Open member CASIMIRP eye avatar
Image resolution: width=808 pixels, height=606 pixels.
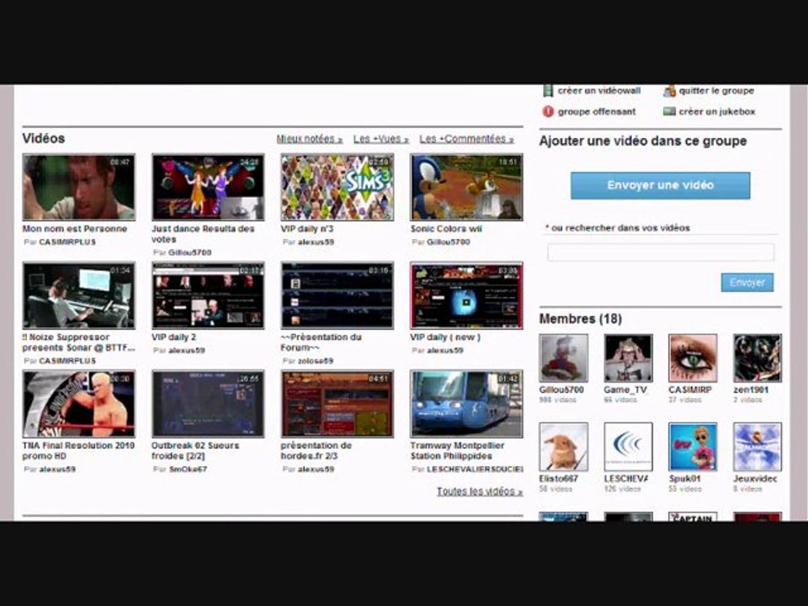tap(693, 359)
